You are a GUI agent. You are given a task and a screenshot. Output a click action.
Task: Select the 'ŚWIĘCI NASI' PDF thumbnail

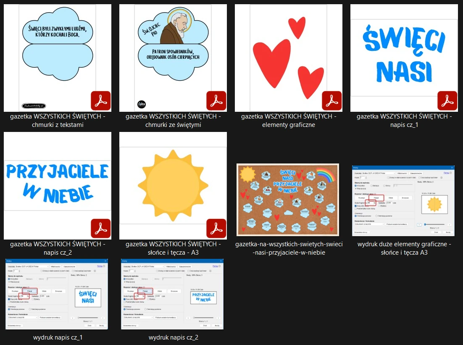[404, 58]
